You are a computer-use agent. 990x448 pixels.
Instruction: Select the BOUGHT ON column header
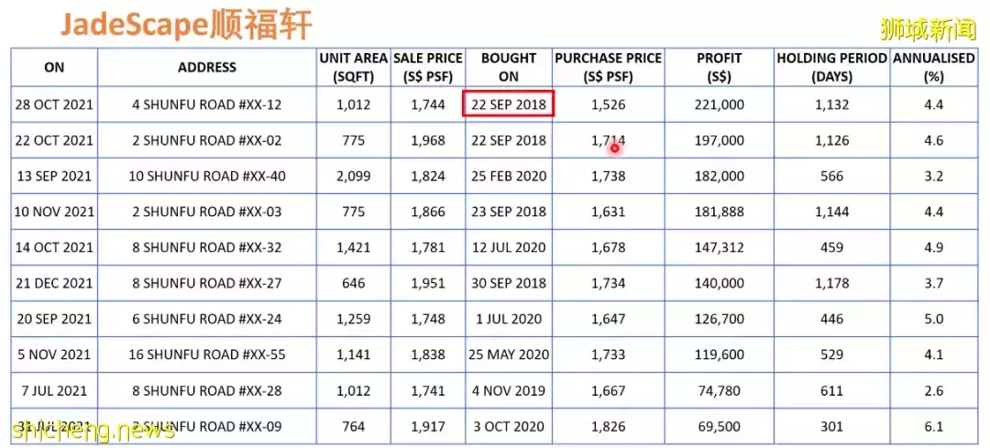click(x=508, y=67)
